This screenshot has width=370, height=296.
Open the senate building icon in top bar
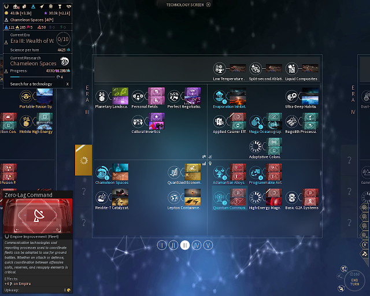pos(16,6)
